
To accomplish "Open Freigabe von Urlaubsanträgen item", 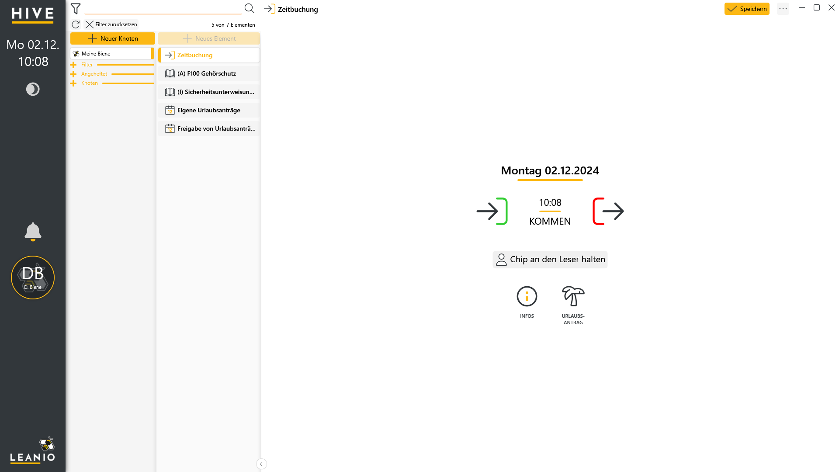I will (x=209, y=128).
